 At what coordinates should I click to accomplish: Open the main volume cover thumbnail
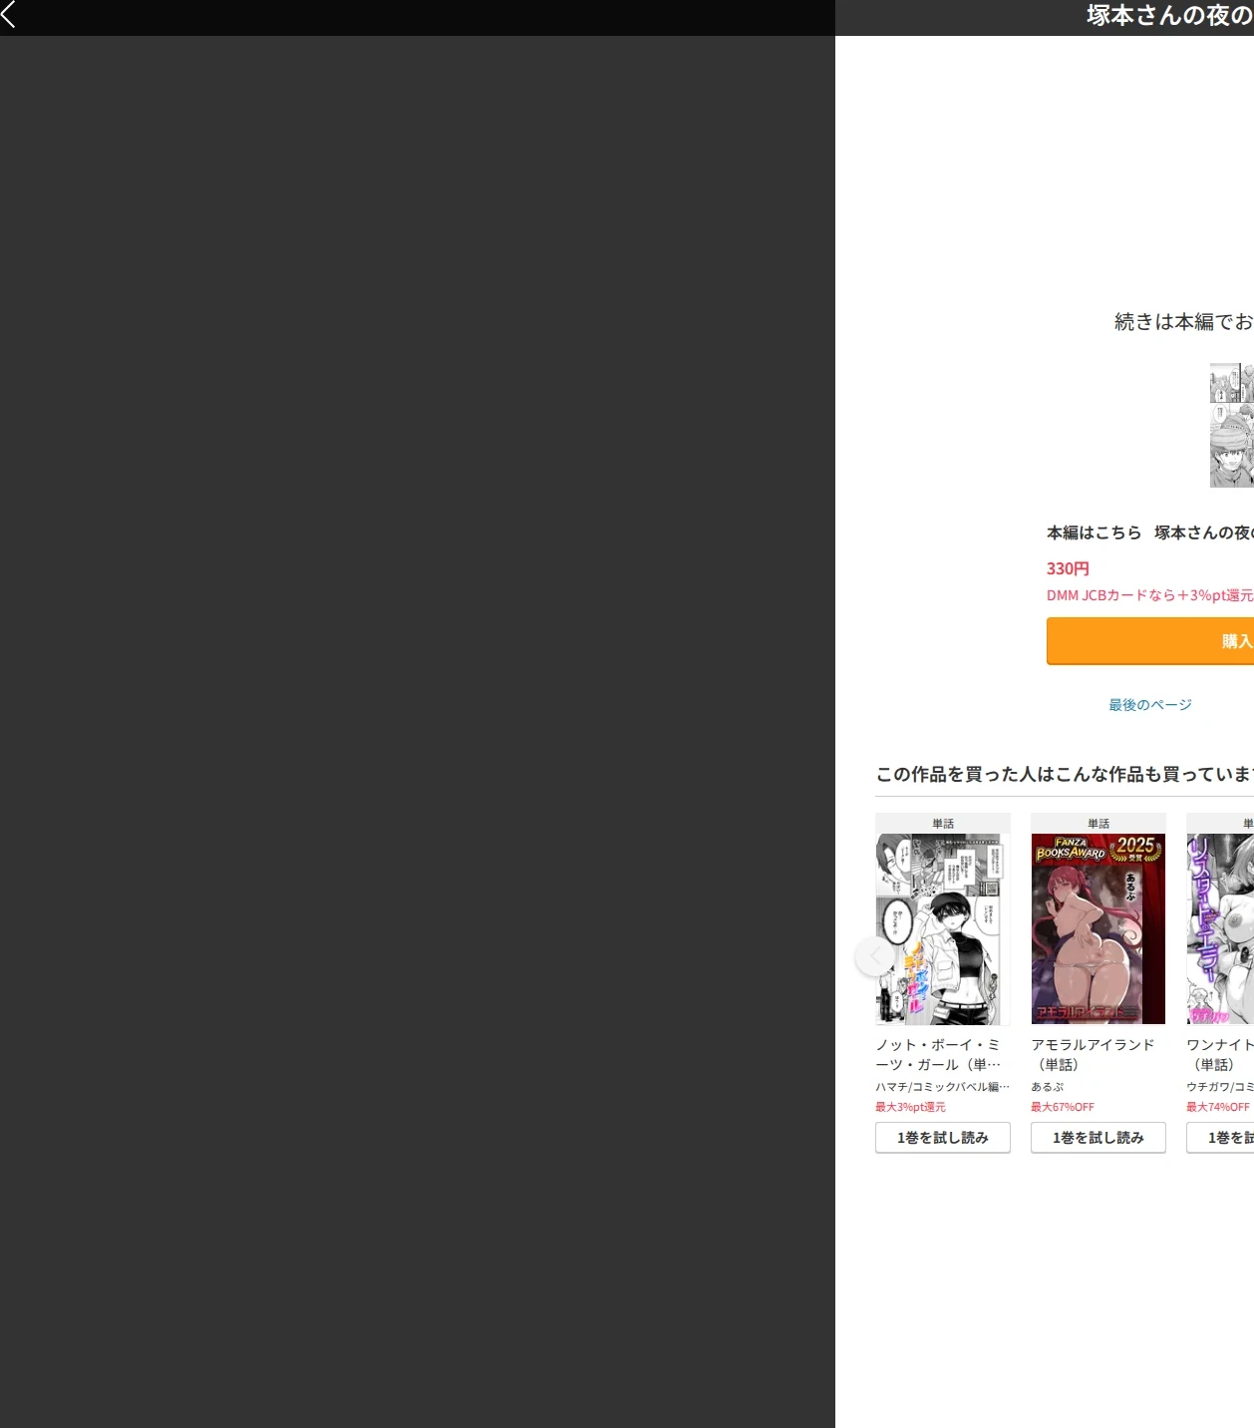point(1232,426)
